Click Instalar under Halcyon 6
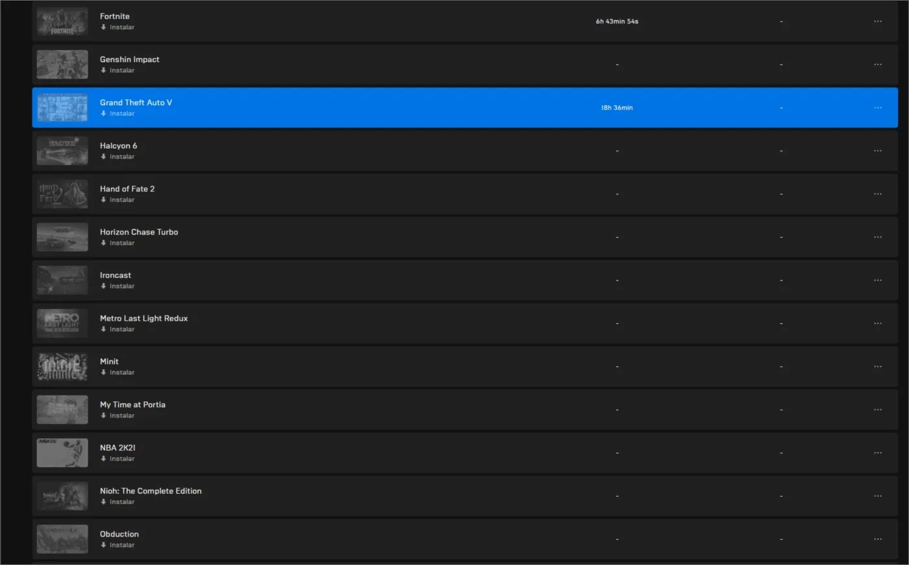Image resolution: width=909 pixels, height=565 pixels. (118, 157)
